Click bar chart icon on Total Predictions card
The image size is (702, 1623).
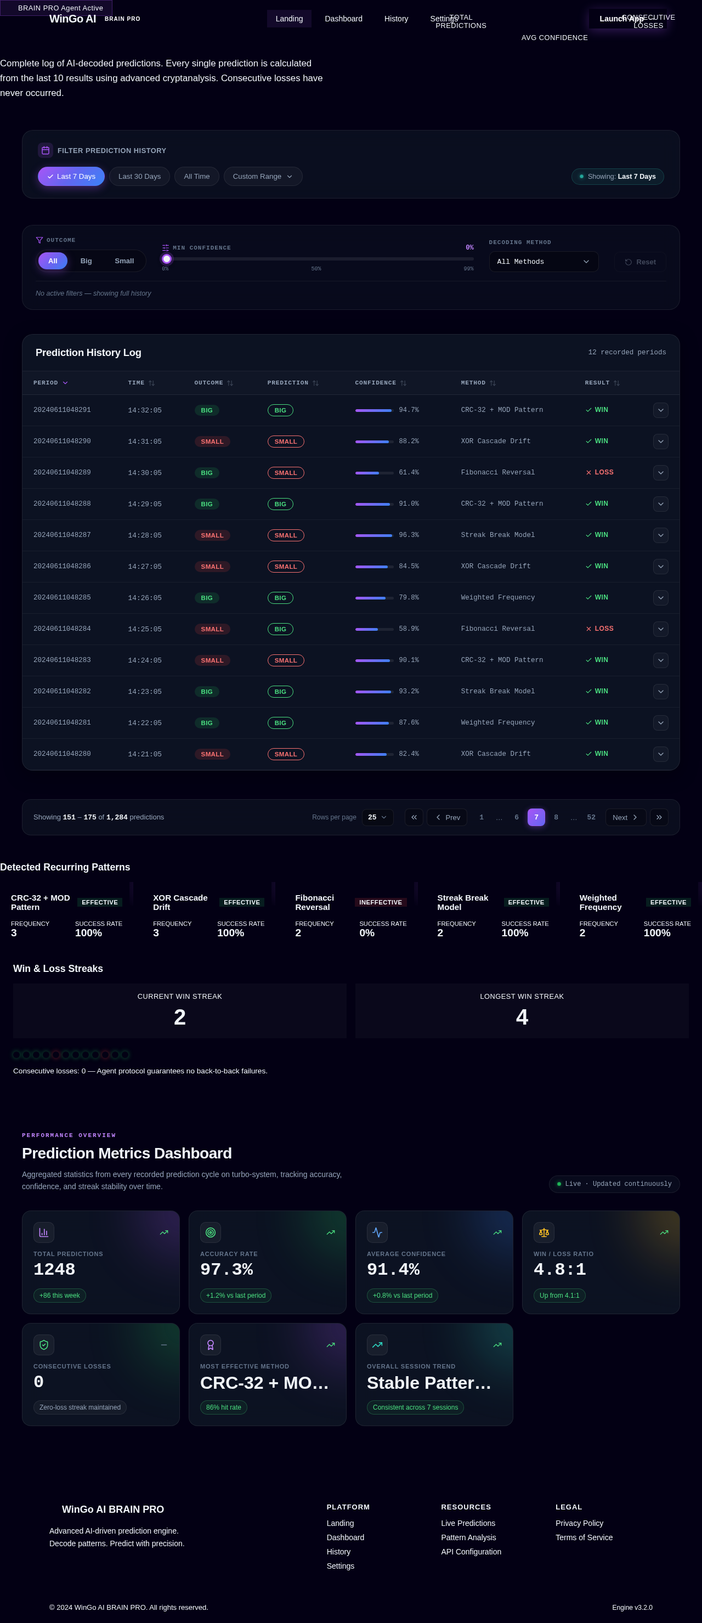[43, 1232]
